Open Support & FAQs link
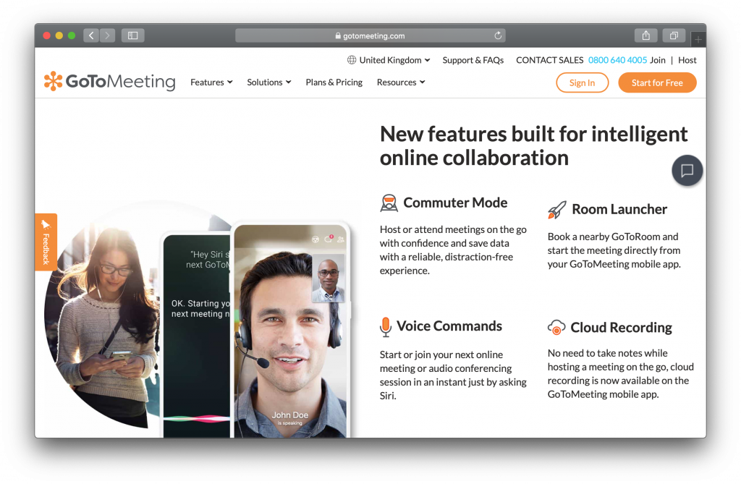Image resolution: width=741 pixels, height=484 pixels. [473, 60]
